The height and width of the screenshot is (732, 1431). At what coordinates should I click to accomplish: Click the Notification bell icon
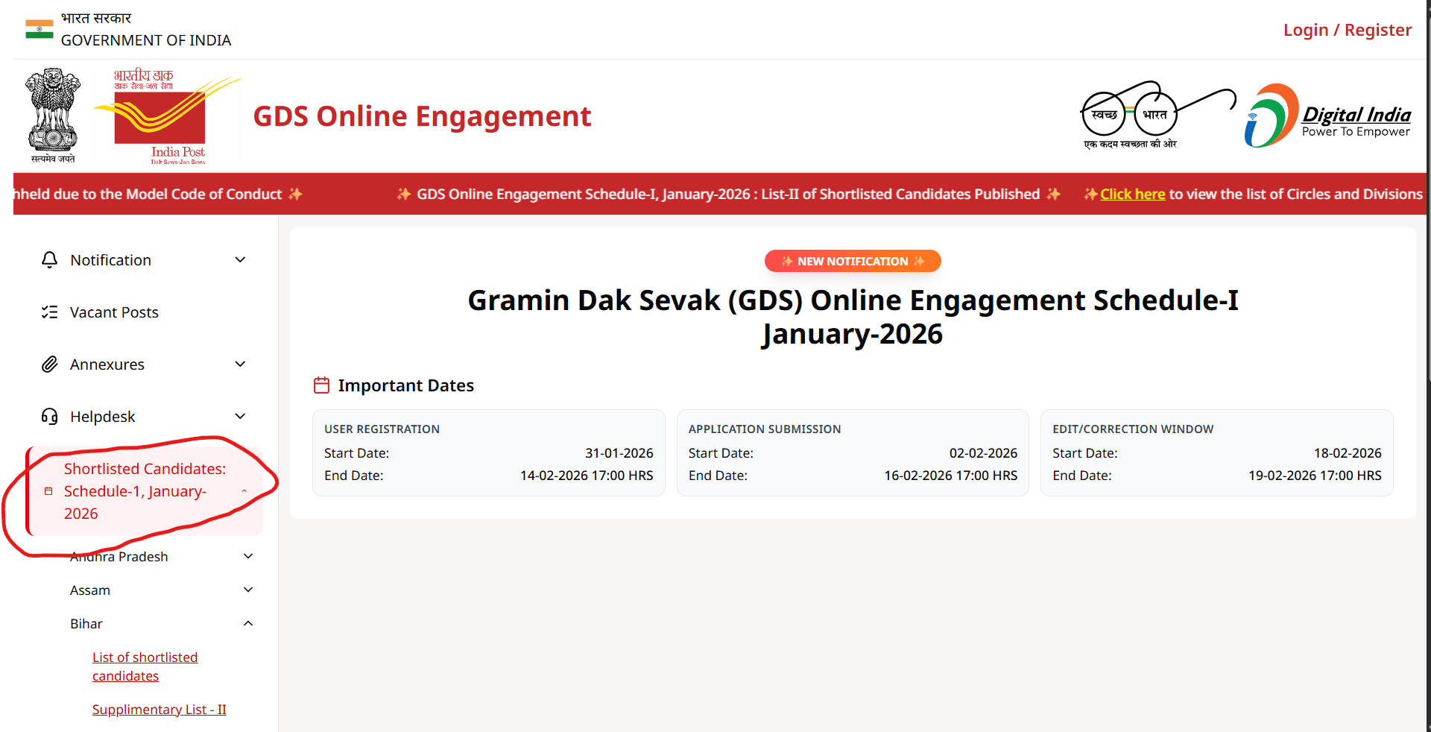tap(49, 259)
